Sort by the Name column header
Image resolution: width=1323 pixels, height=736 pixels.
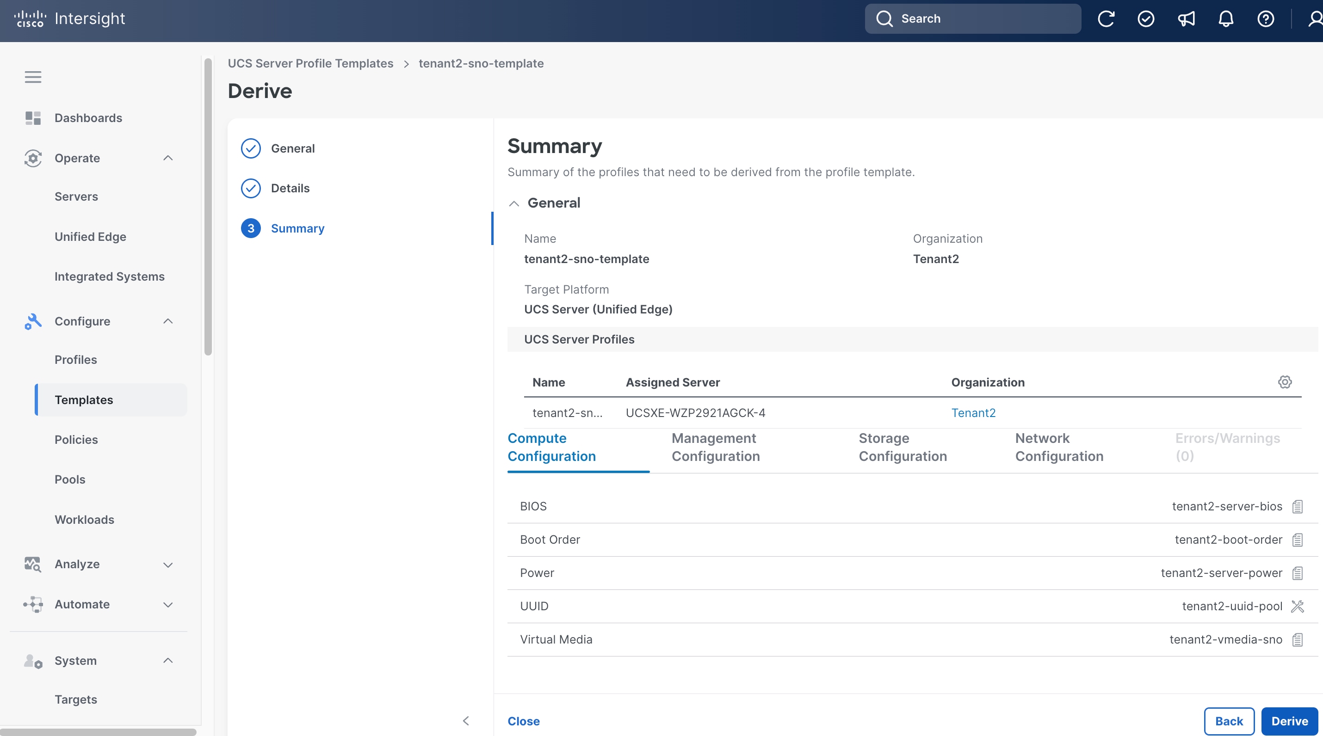pyautogui.click(x=549, y=382)
